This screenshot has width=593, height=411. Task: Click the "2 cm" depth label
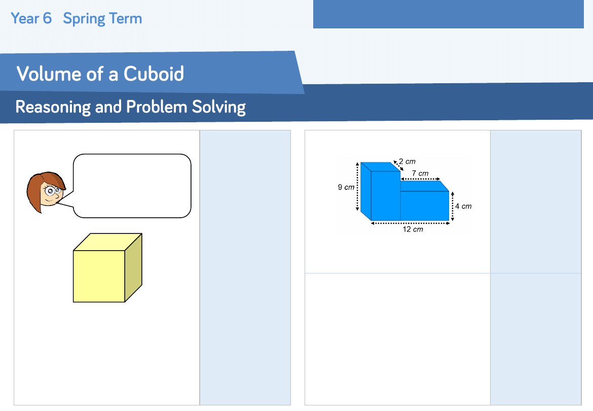point(407,162)
